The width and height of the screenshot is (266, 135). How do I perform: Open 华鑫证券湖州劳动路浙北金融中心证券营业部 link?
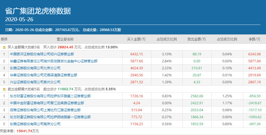(x=54, y=61)
